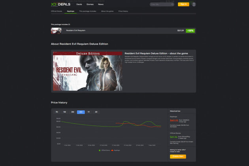Click the -18% discount badge
The height and width of the screenshot is (166, 249).
pyautogui.click(x=190, y=31)
